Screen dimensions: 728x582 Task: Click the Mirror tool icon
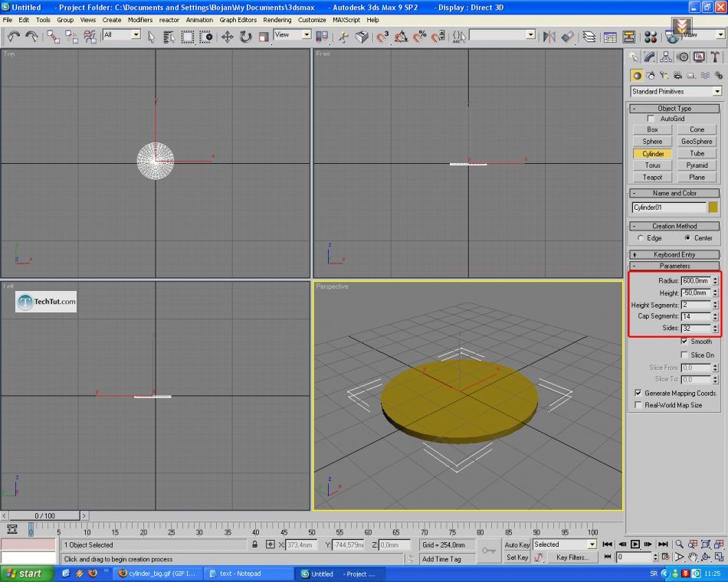[x=549, y=37]
